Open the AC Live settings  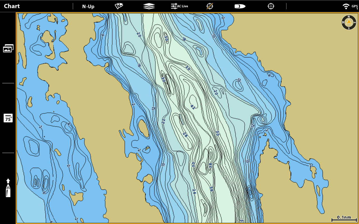pos(179,6)
